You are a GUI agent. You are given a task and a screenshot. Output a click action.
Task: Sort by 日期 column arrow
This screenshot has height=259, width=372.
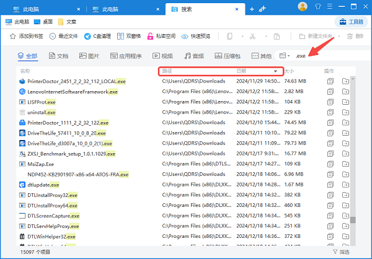(275, 71)
